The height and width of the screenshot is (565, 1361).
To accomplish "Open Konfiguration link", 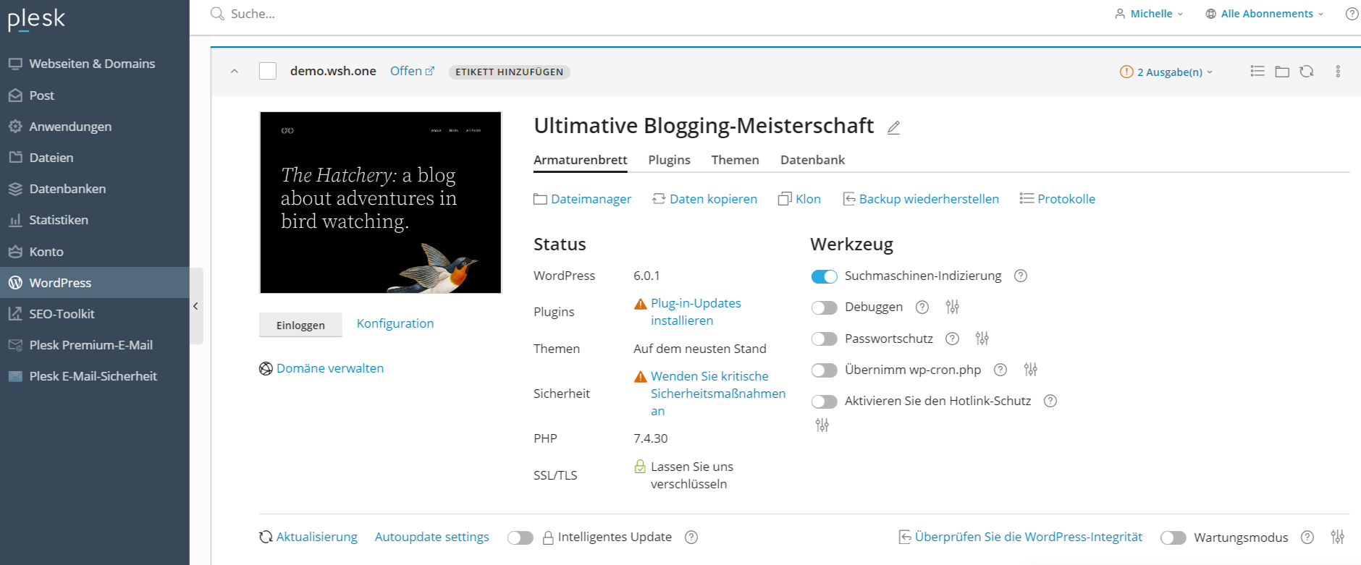I will 395,323.
